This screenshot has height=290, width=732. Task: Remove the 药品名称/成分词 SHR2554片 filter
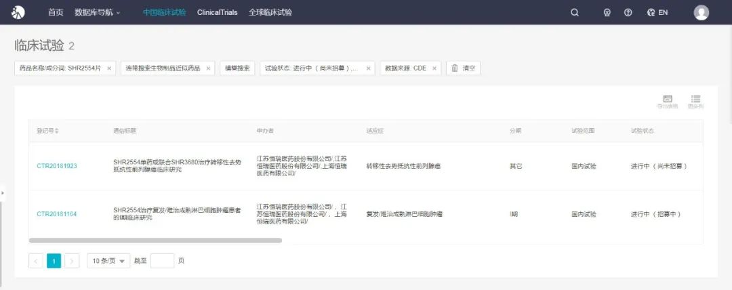[109, 68]
